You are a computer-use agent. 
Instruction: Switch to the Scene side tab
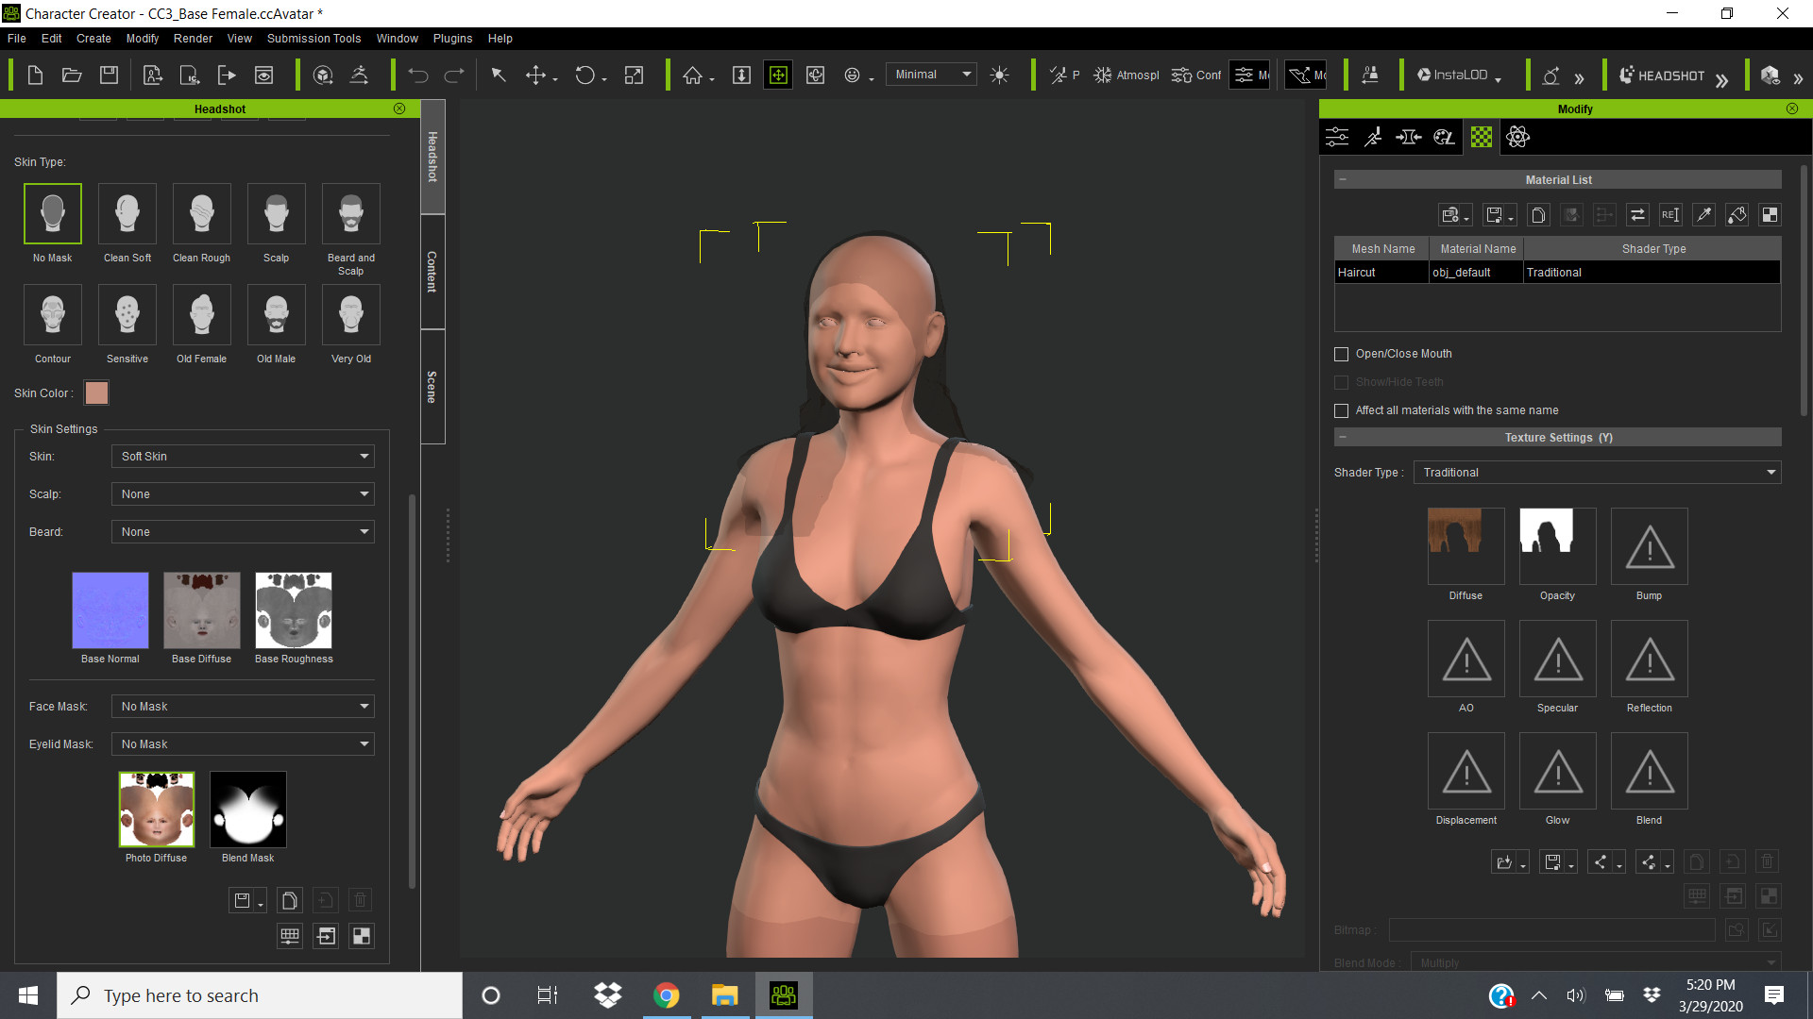(432, 387)
